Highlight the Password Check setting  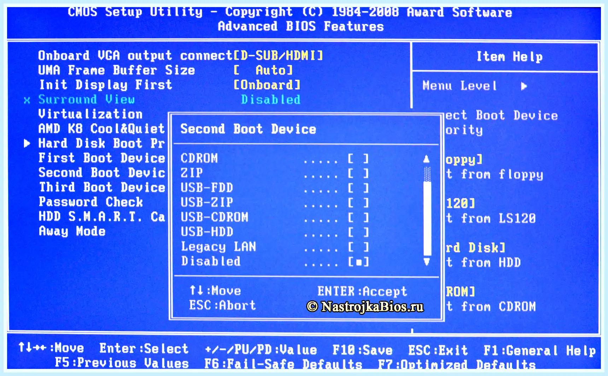pos(90,202)
